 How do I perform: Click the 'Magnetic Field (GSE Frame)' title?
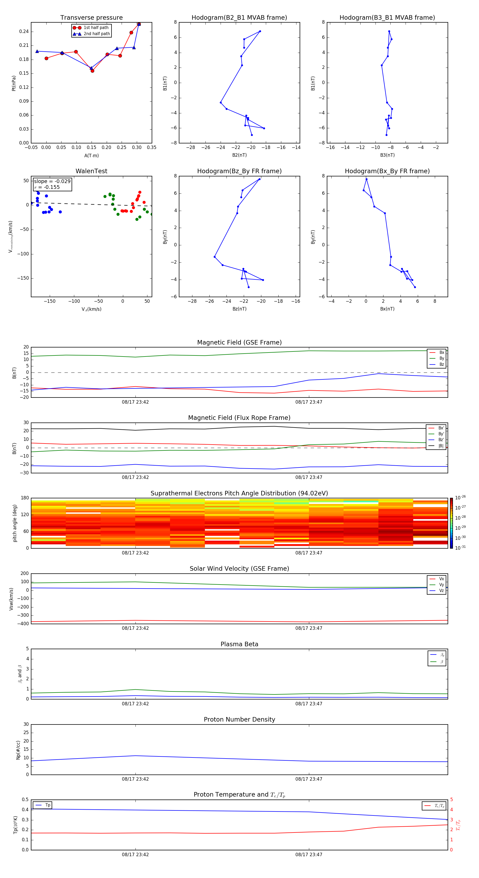(x=239, y=342)
